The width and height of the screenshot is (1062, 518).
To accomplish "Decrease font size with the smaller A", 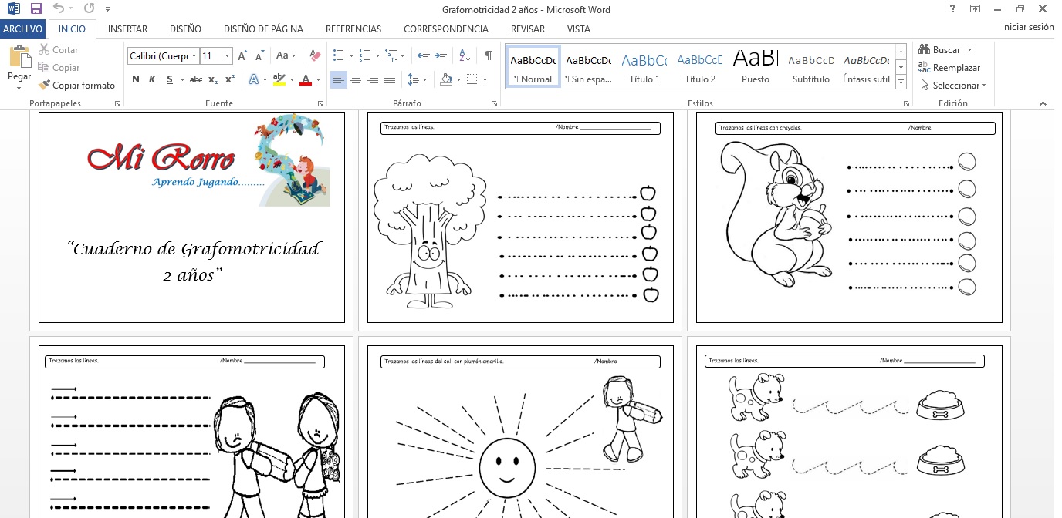I will click(x=259, y=55).
